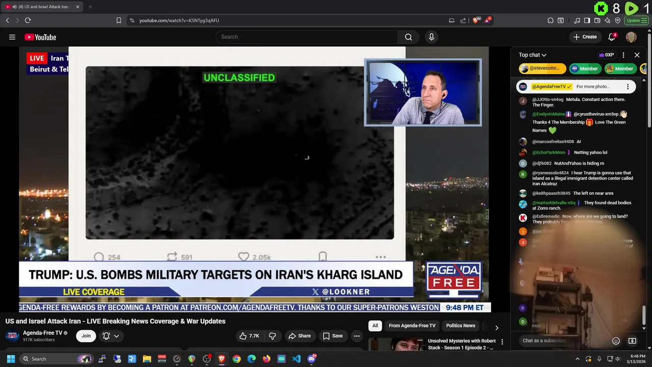Show hidden system tray icons
Viewport: 652px width, 367px height.
point(577,359)
